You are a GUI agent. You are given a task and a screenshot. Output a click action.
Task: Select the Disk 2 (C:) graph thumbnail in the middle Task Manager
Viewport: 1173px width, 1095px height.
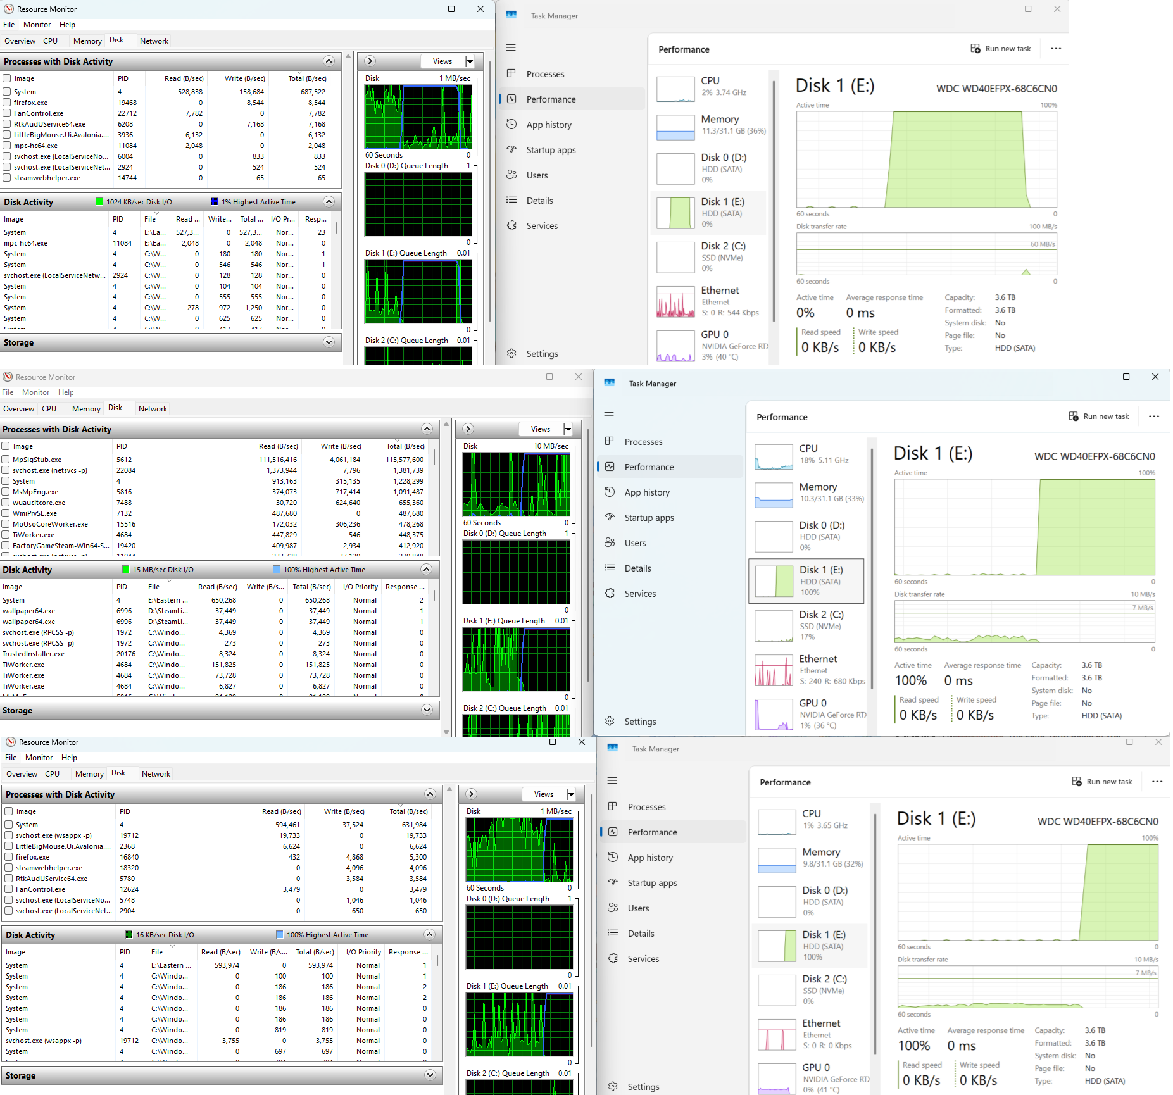pyautogui.click(x=774, y=625)
